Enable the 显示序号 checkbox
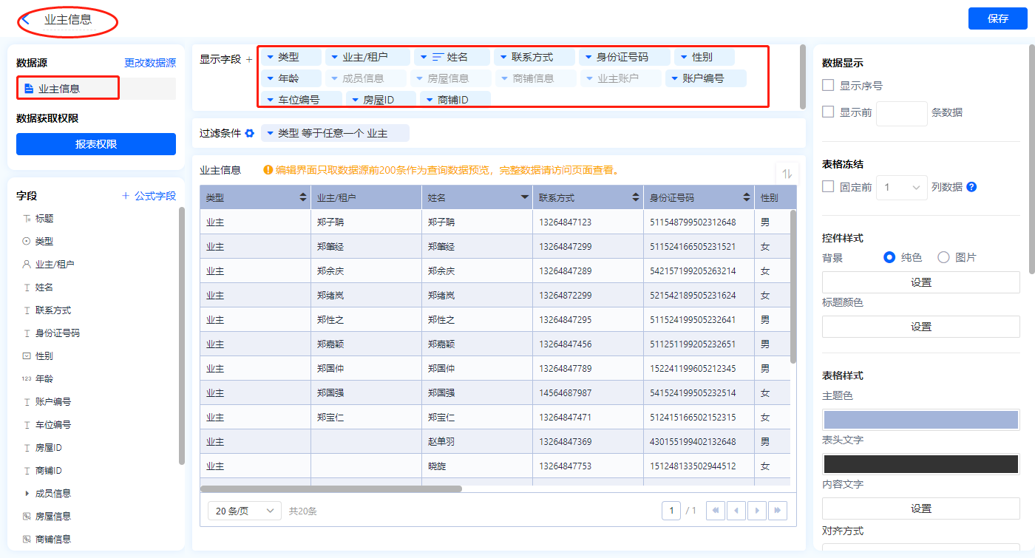 point(828,86)
